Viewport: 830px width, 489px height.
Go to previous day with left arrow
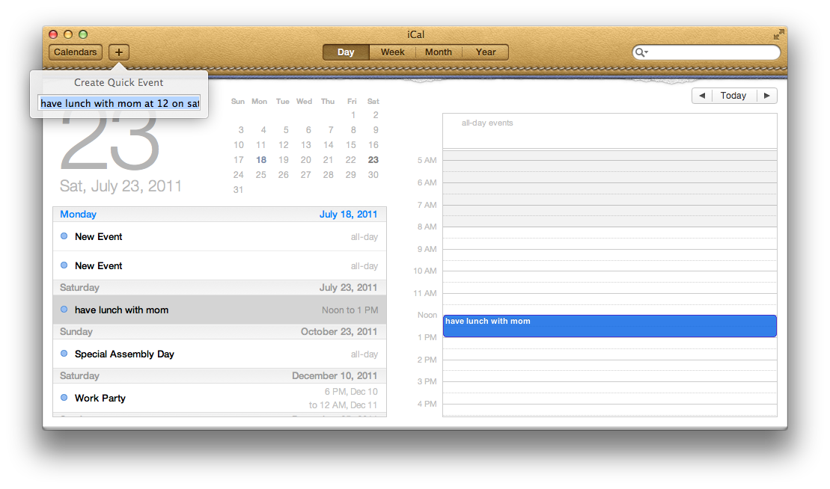(x=702, y=96)
